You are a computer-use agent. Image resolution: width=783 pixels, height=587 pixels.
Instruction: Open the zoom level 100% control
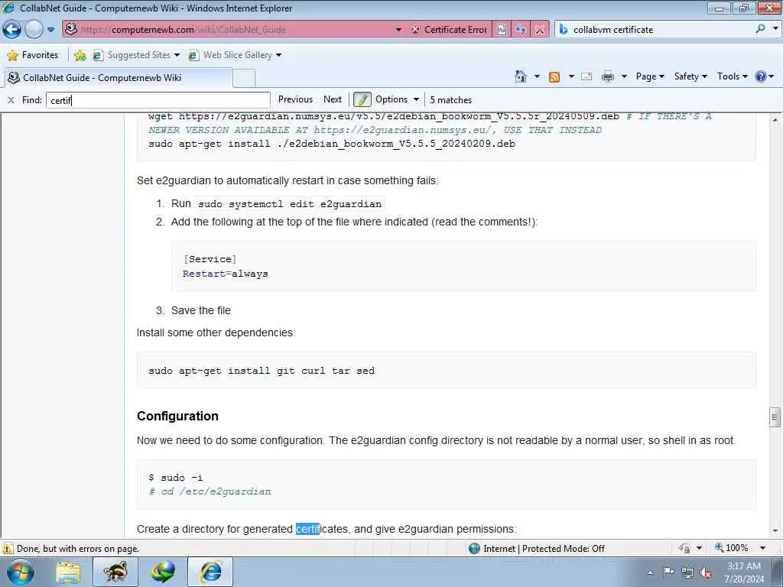tap(732, 547)
